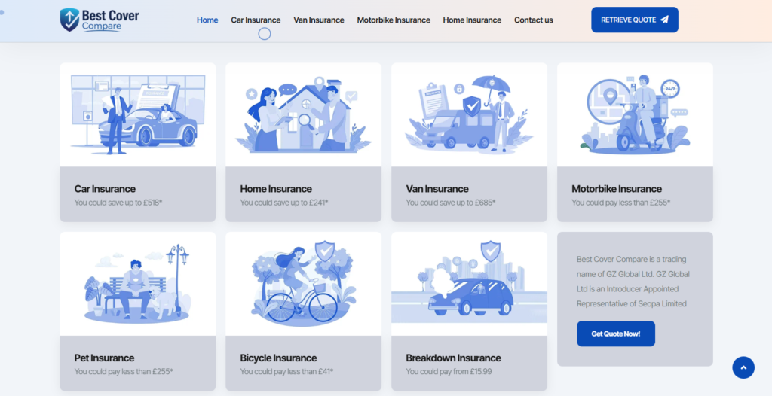Choose the Bicycle Insurance cyclist illustration
This screenshot has width=772, height=396.
303,284
